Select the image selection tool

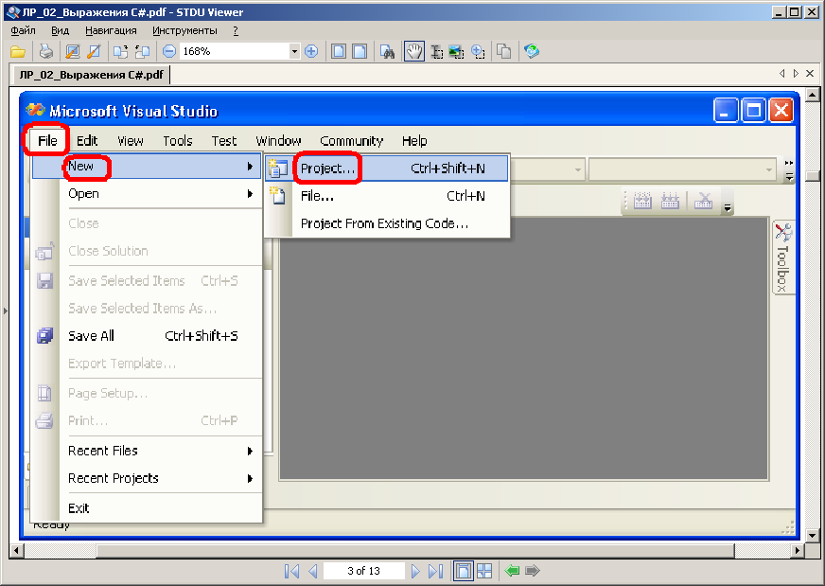point(457,52)
